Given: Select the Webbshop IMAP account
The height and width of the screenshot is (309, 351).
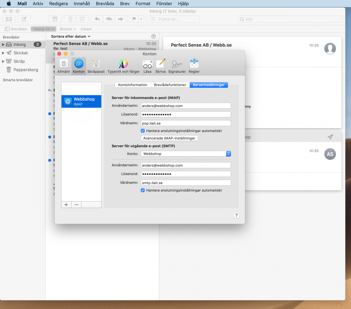Looking at the screenshot, I should (x=81, y=101).
